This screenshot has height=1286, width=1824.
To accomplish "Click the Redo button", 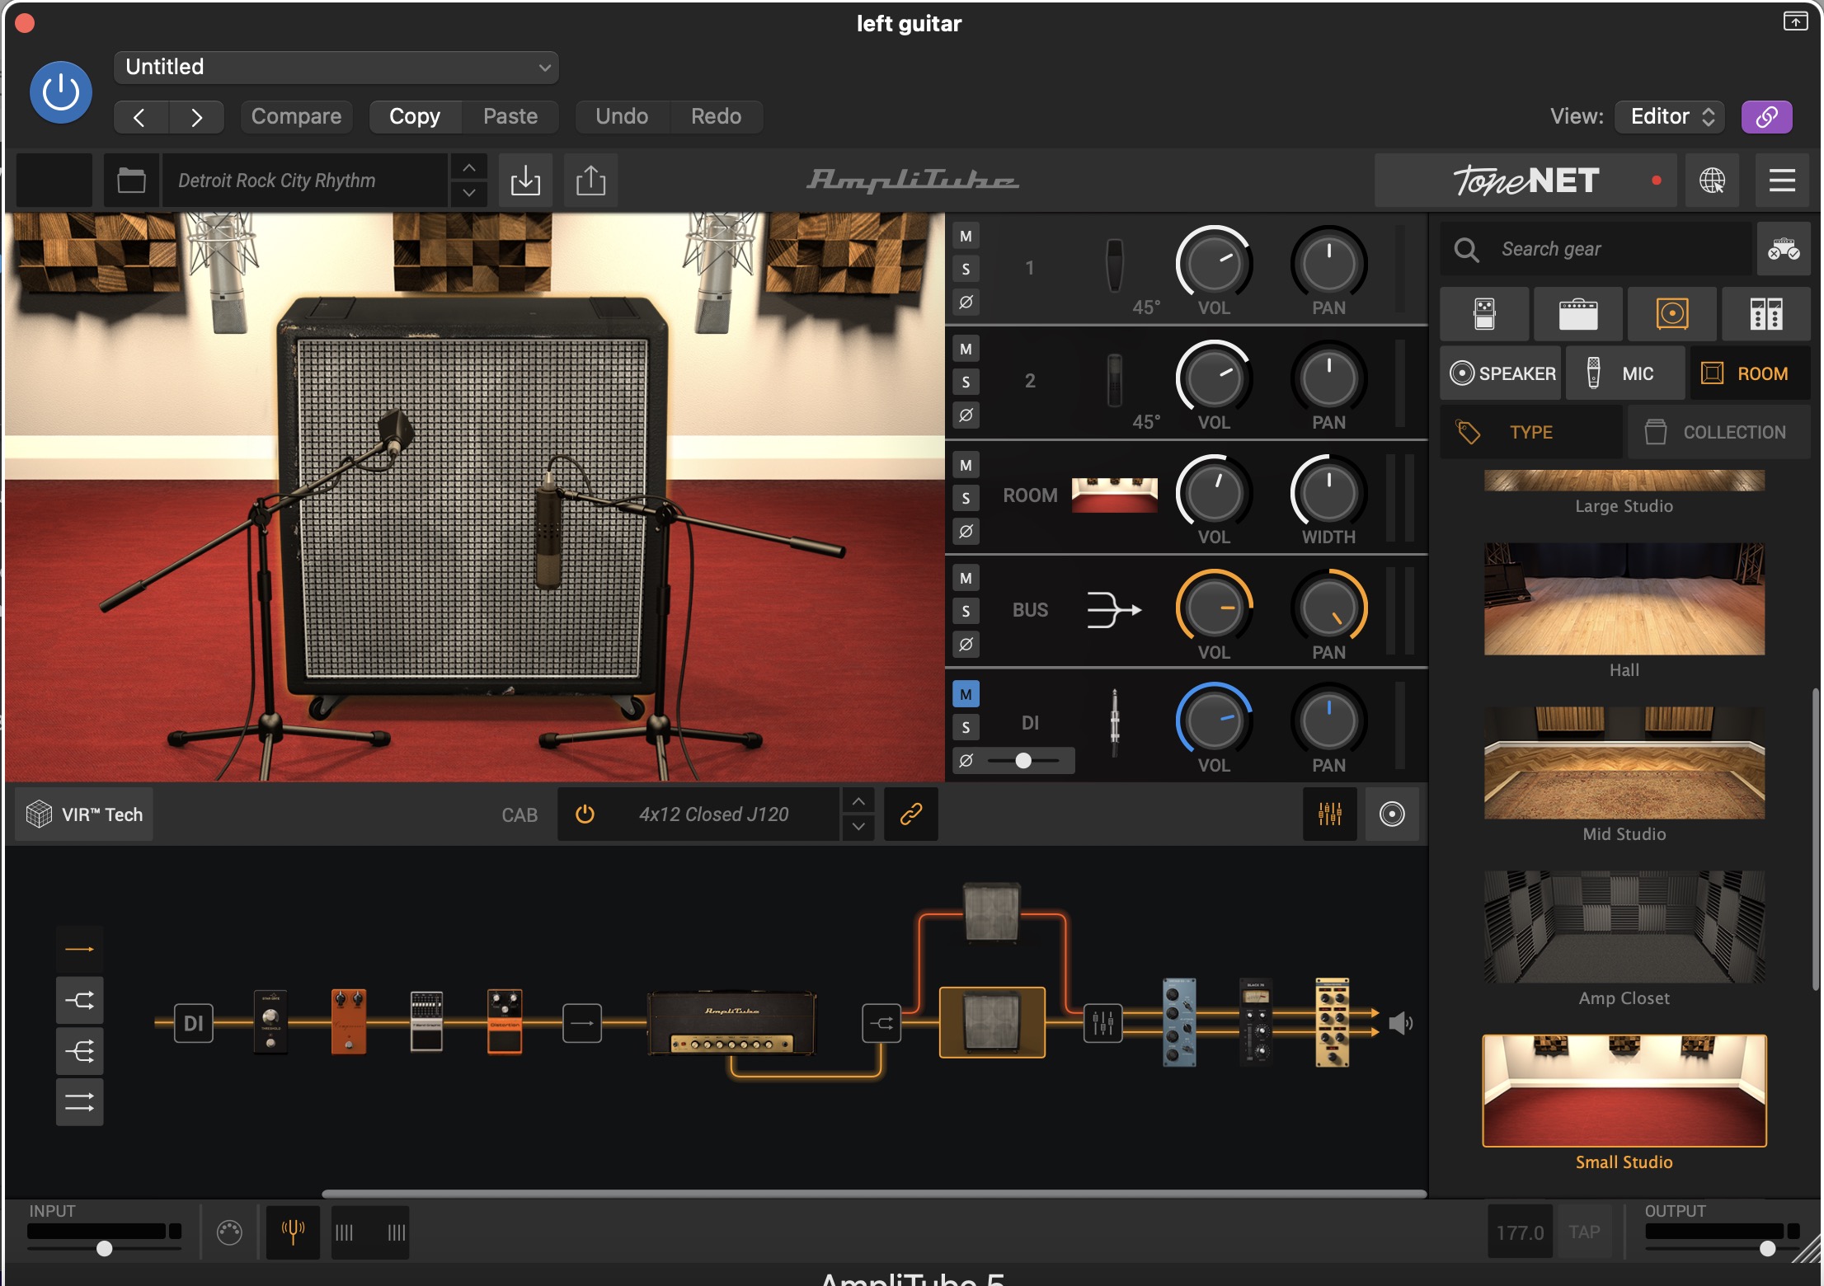I will click(716, 116).
